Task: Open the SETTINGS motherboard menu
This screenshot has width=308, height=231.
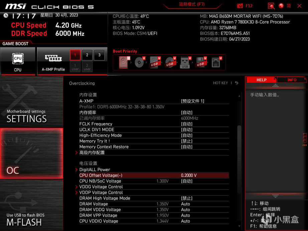Action: [x=31, y=102]
